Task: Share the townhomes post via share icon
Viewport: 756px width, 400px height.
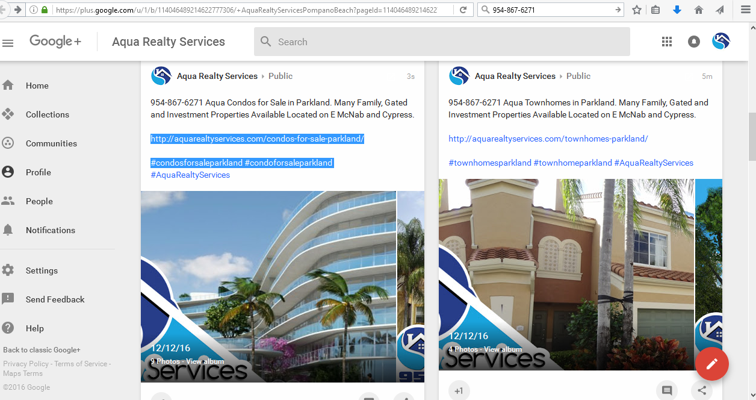Action: click(702, 390)
